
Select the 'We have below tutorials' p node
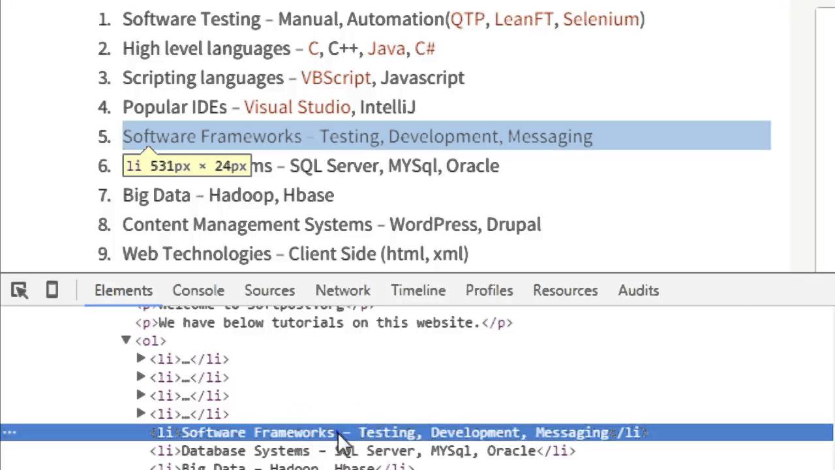[x=324, y=322]
